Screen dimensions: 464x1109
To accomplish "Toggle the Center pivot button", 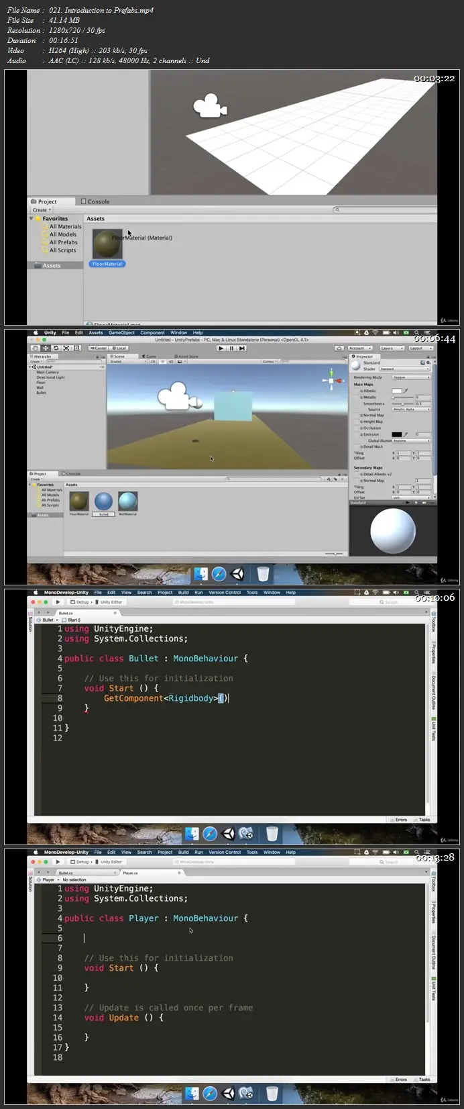I will [x=99, y=348].
